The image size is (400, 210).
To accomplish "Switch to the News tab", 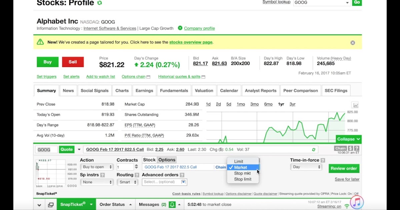I will click(68, 91).
